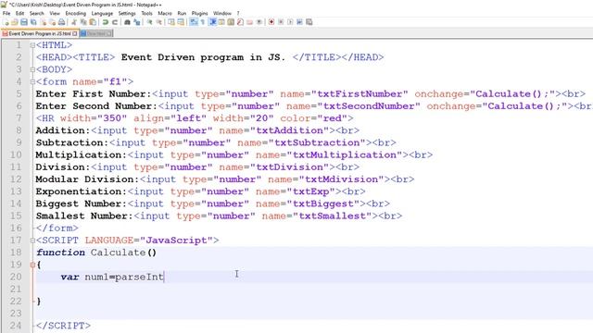This screenshot has width=593, height=333.
Task: Select the Event Driven Program in JS.html tab
Action: coord(40,33)
